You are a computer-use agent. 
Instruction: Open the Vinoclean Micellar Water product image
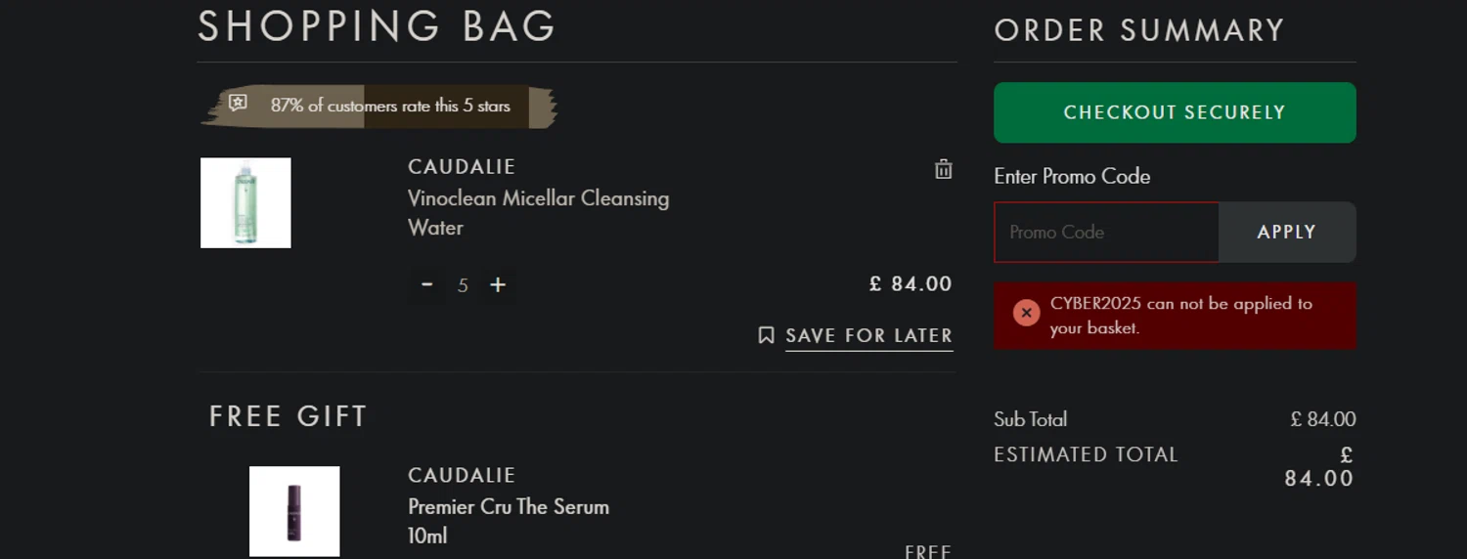click(x=245, y=202)
